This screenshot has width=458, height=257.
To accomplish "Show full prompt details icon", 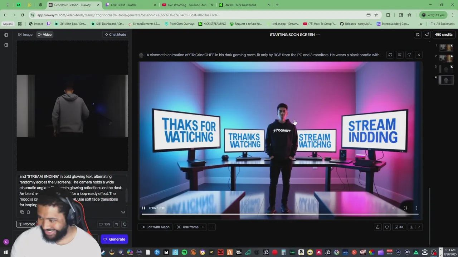I will (400, 55).
